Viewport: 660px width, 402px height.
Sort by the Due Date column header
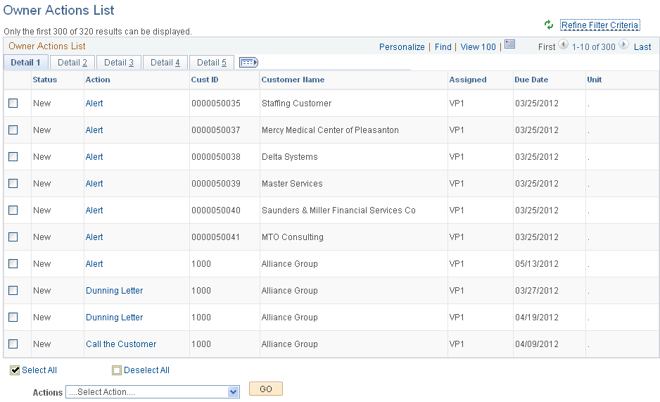click(x=531, y=80)
